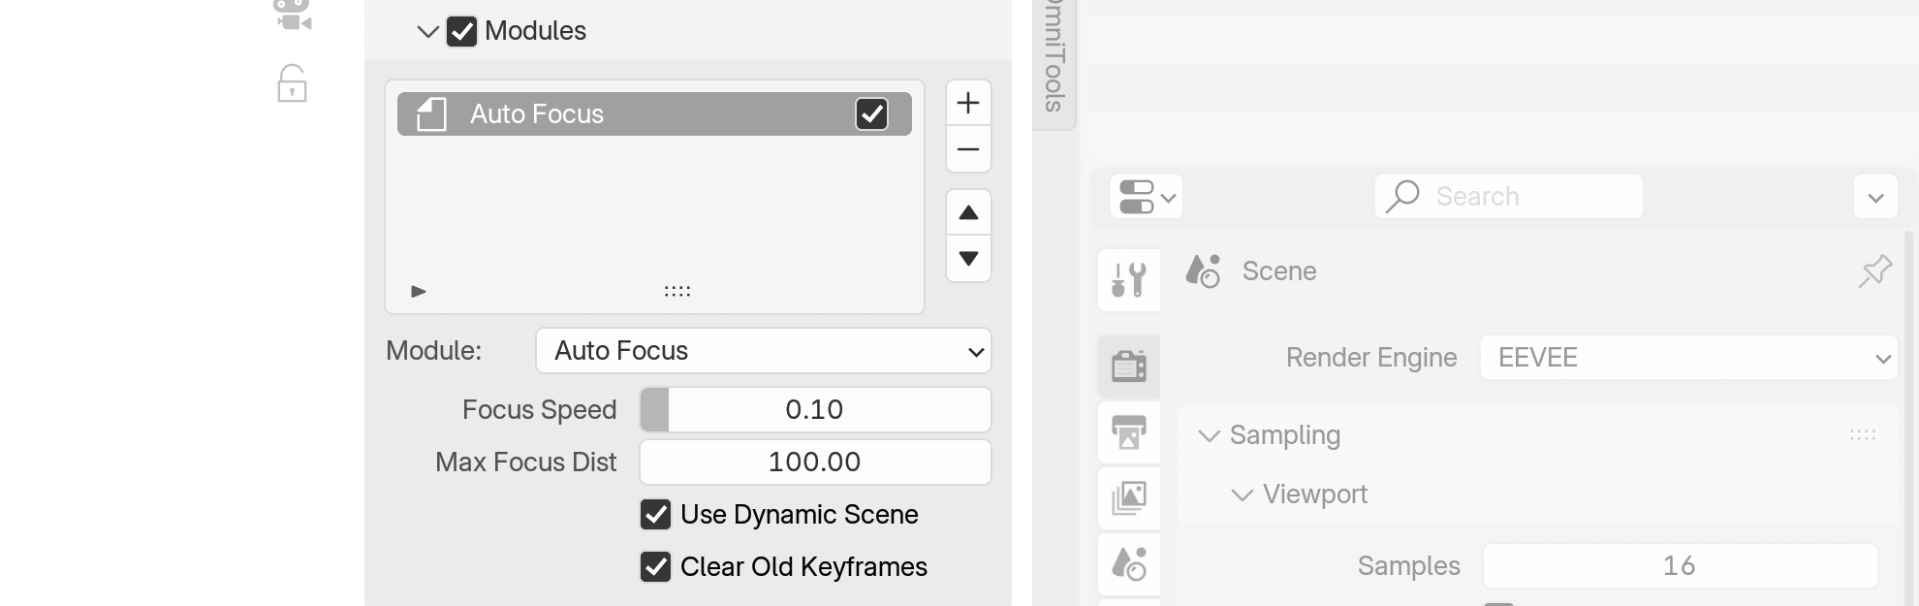This screenshot has height=606, width=1919.
Task: Open the Render properties tab
Action: coord(1129,366)
